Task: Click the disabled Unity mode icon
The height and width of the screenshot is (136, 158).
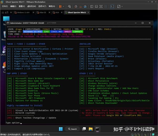Action: [106, 6]
